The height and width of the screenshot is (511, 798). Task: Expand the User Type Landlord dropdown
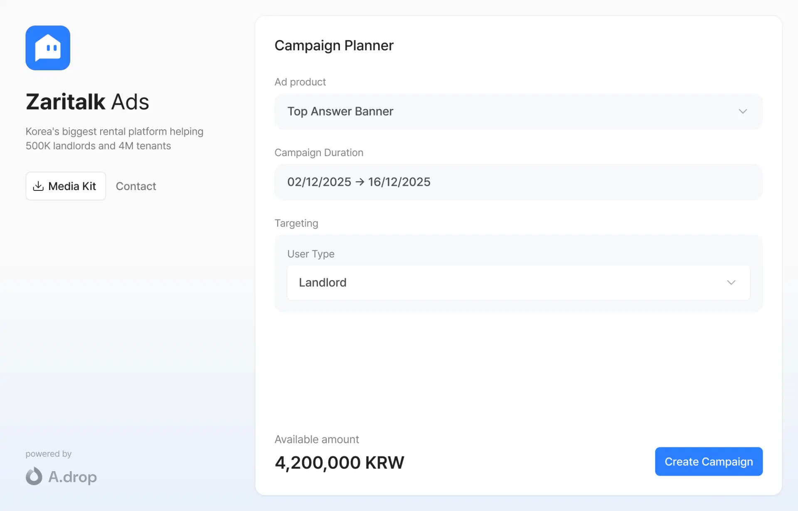(x=518, y=283)
